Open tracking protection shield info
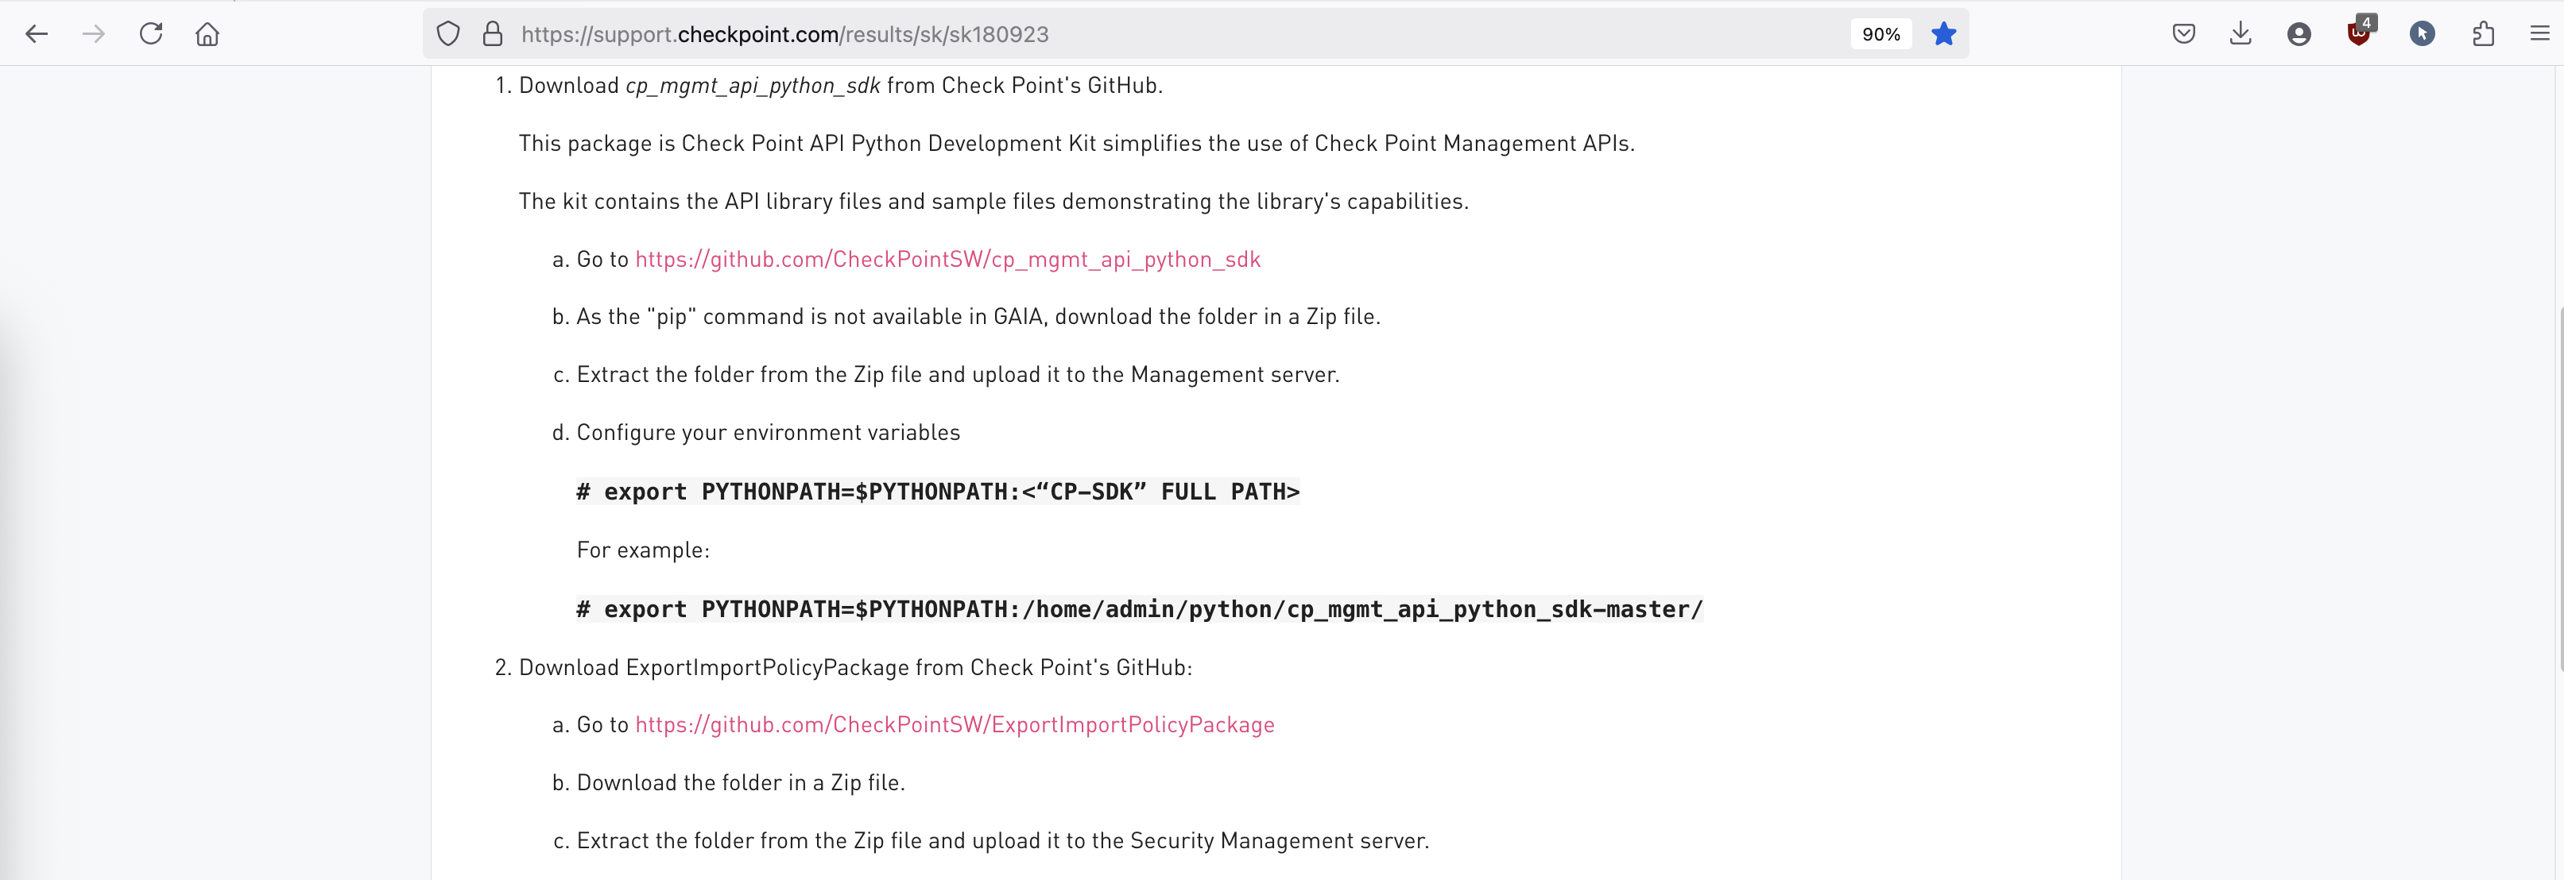The image size is (2564, 880). (x=448, y=34)
